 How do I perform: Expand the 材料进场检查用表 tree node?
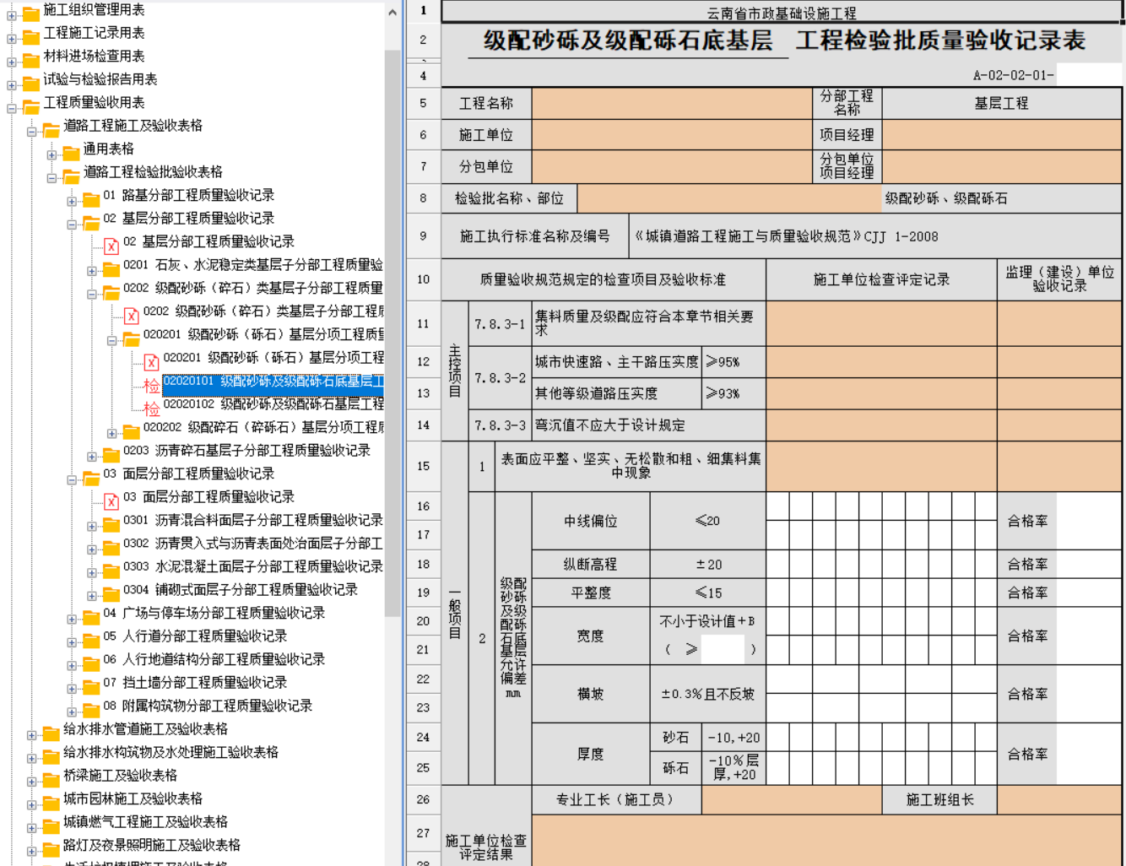click(x=11, y=61)
